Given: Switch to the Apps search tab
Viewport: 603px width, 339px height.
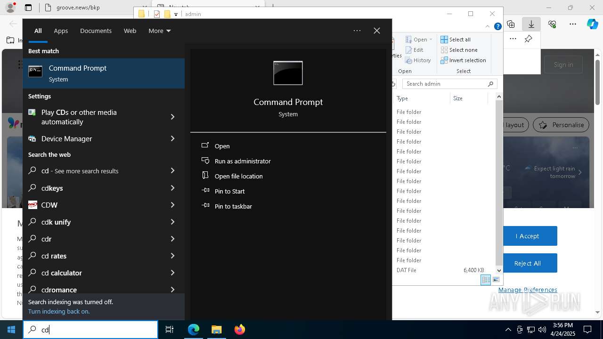Looking at the screenshot, I should tap(61, 31).
